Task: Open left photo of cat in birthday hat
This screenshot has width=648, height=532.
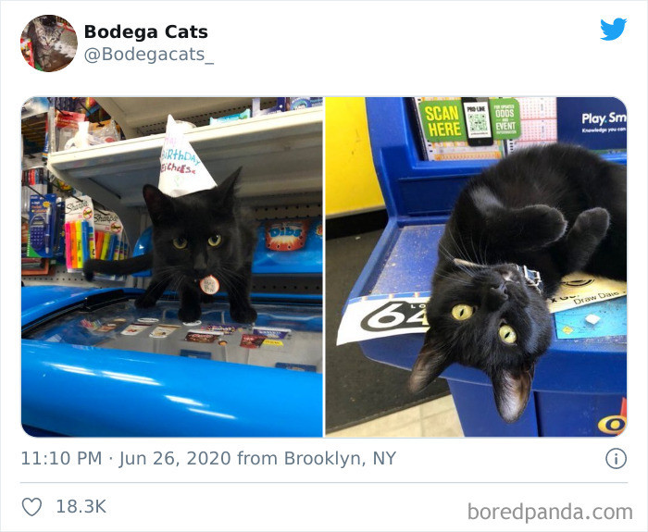Action: pos(172,266)
